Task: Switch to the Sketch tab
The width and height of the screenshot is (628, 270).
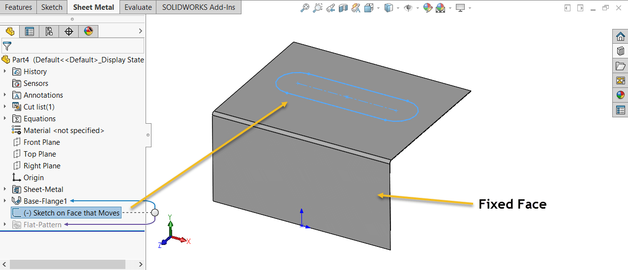Action: (52, 7)
